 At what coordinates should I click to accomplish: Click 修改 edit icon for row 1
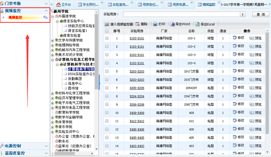[235, 37]
